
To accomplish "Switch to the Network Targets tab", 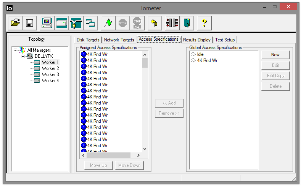I will click(x=119, y=40).
